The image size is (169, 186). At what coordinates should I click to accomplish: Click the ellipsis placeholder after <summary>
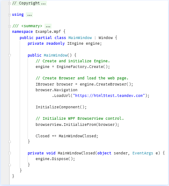(48, 26)
